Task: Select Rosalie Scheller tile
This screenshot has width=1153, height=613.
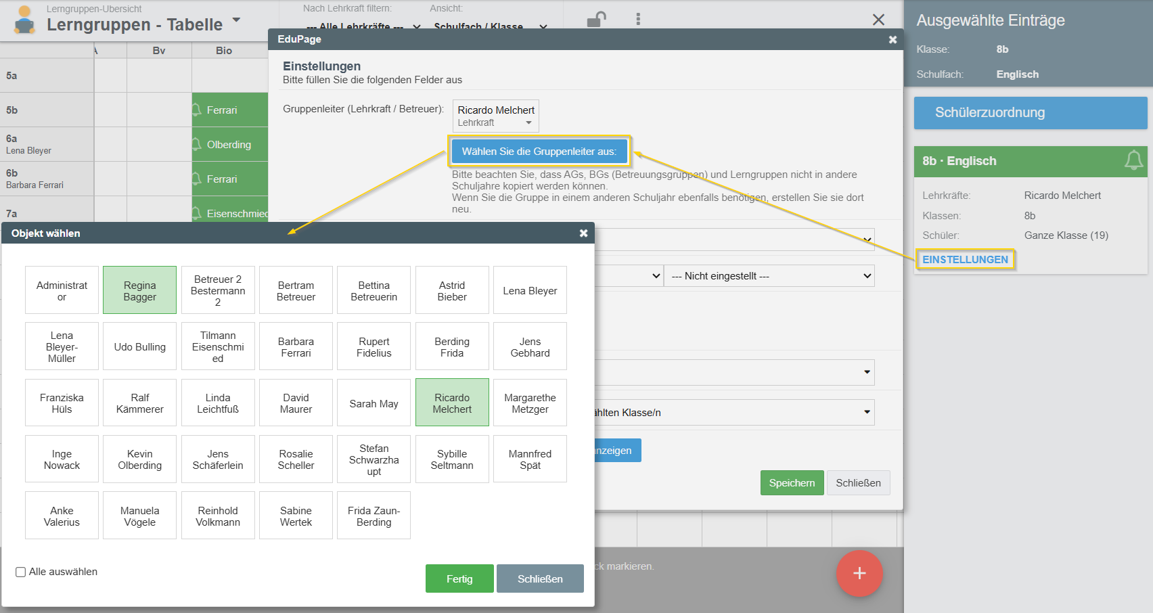Action: point(296,459)
